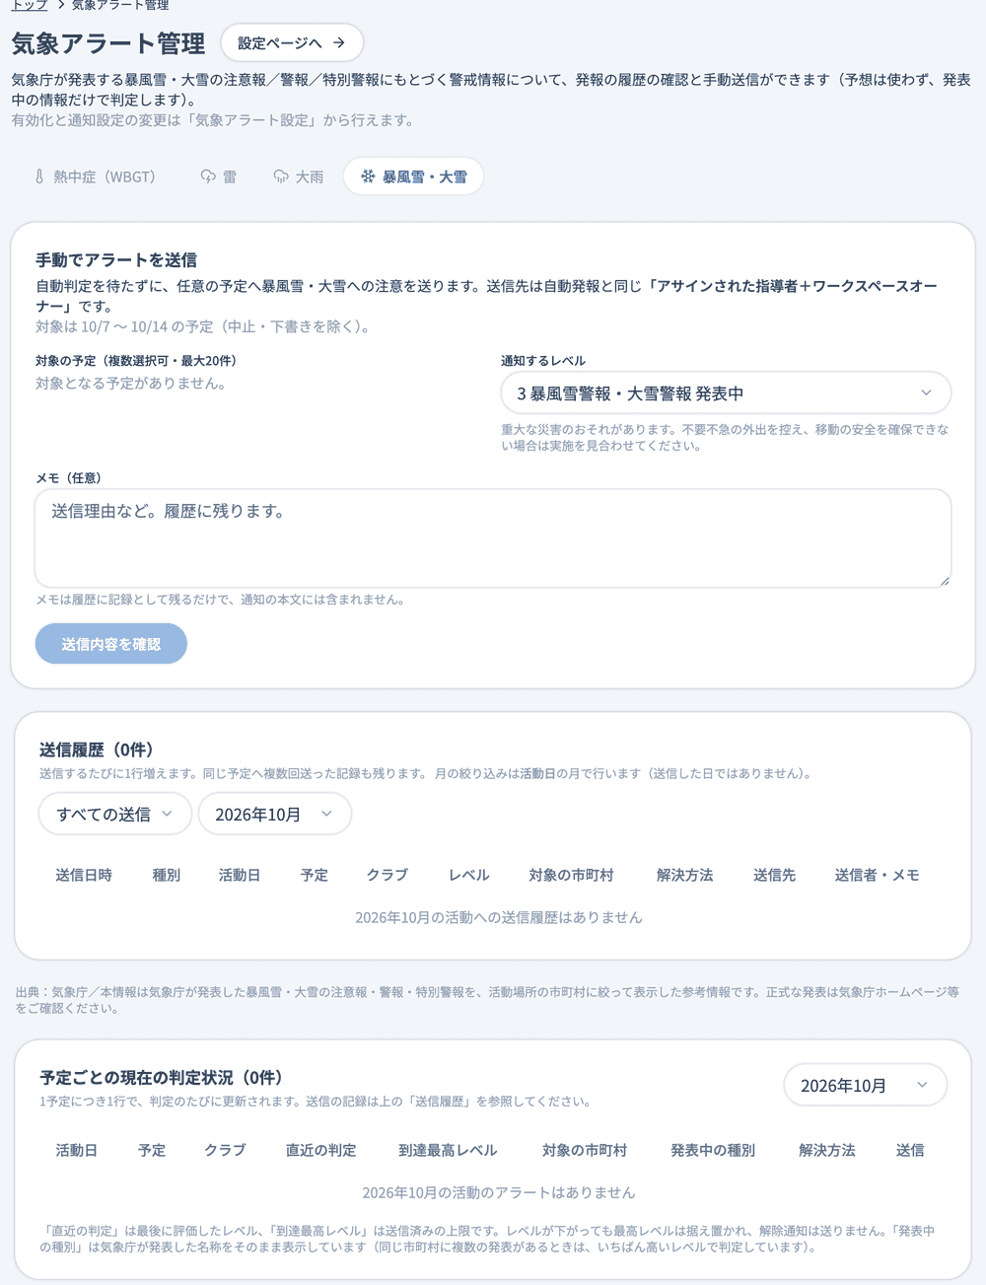Screen dimensions: 986x1285
Task: Click the rain cloud icon on 大雨 tab
Action: [281, 177]
